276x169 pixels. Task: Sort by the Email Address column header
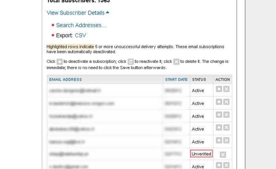(65, 79)
